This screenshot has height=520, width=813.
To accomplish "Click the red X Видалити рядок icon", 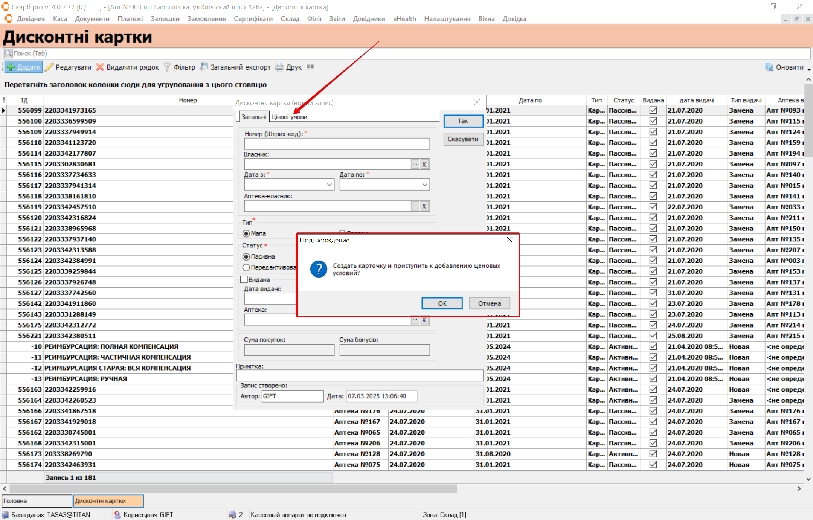I will [x=100, y=67].
